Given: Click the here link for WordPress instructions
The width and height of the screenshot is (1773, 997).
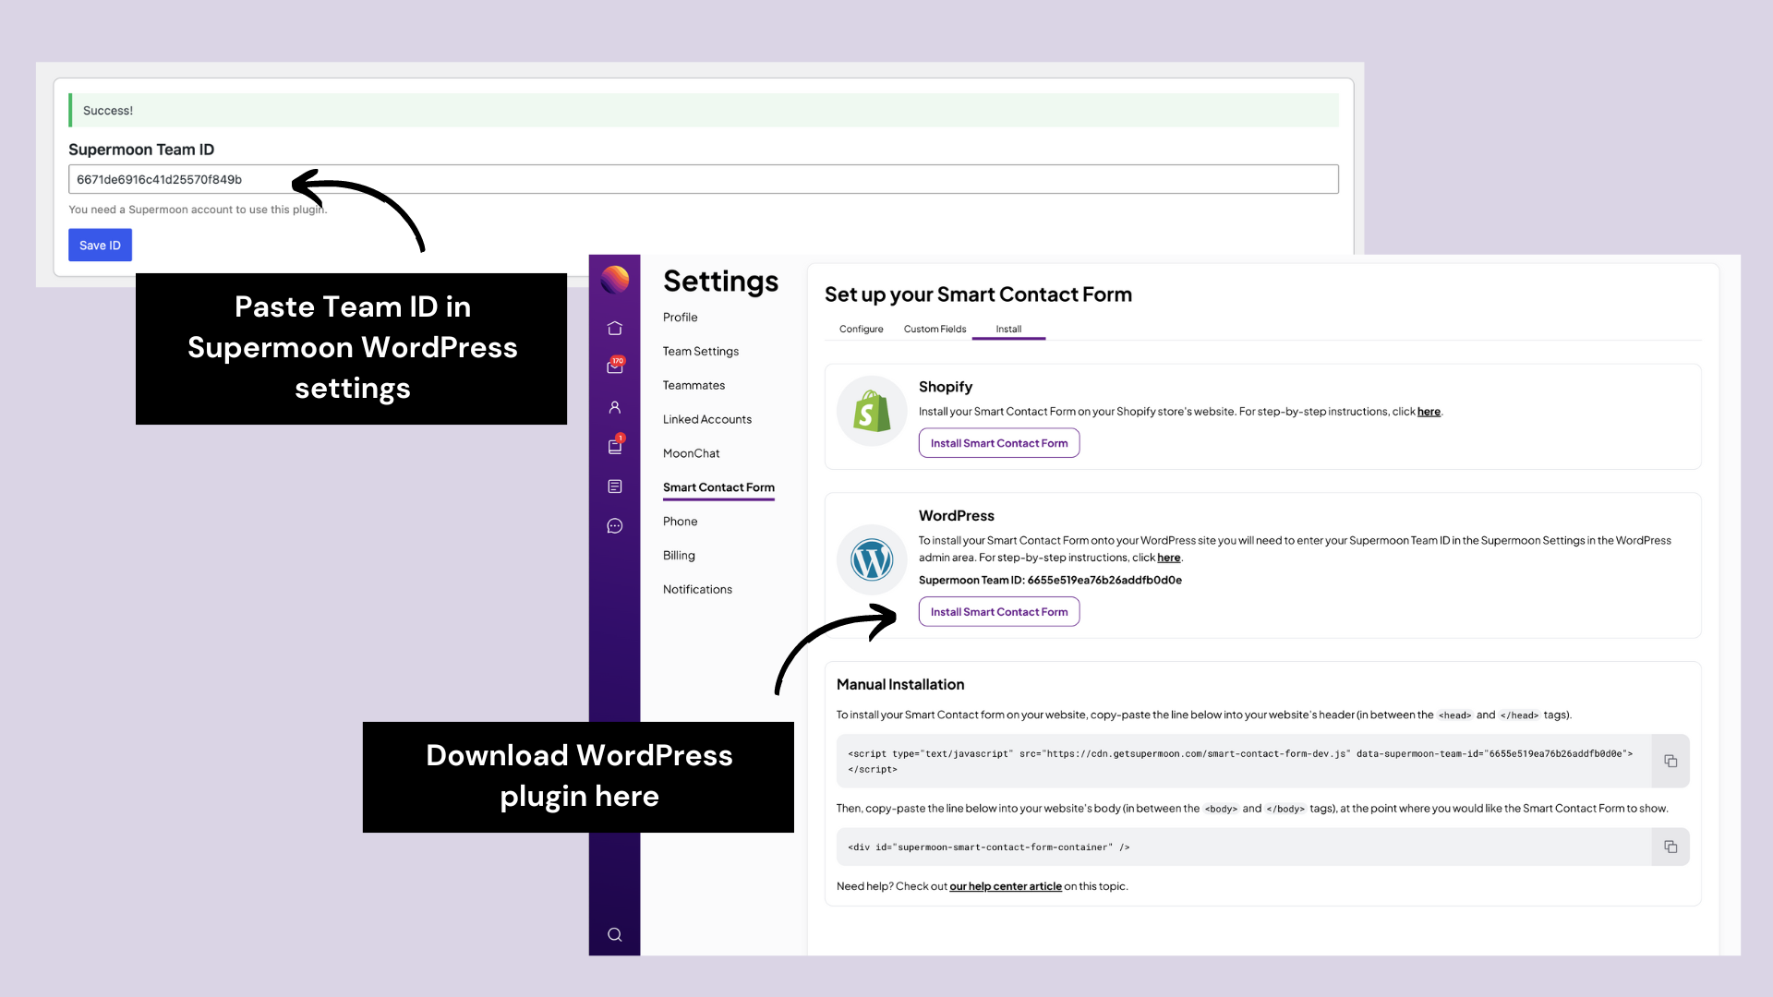Looking at the screenshot, I should click(1166, 557).
